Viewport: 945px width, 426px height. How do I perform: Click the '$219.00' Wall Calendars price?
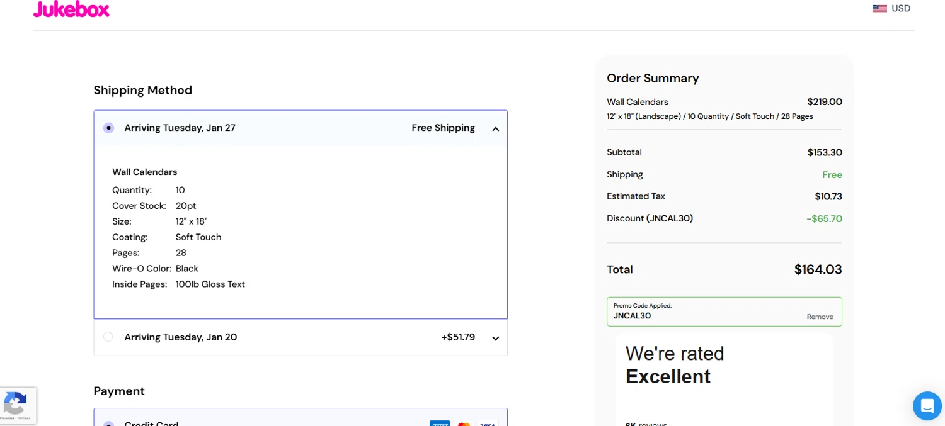pos(825,102)
